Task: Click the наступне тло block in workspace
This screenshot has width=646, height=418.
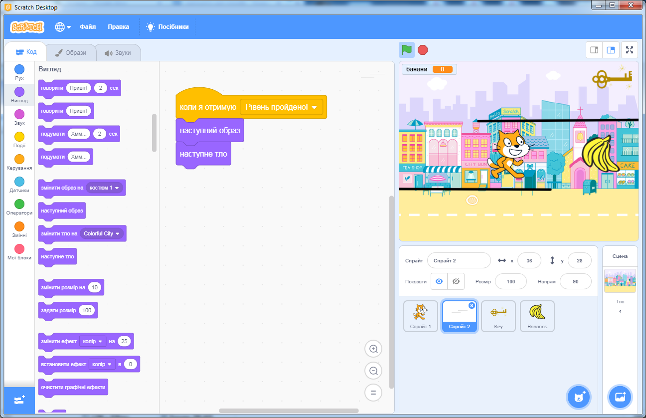Action: [x=203, y=154]
